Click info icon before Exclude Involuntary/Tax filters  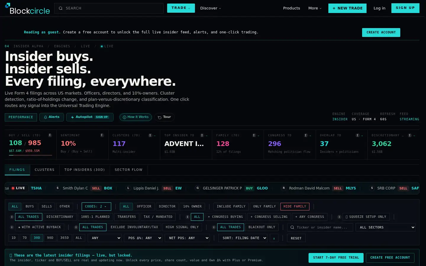[76, 227]
